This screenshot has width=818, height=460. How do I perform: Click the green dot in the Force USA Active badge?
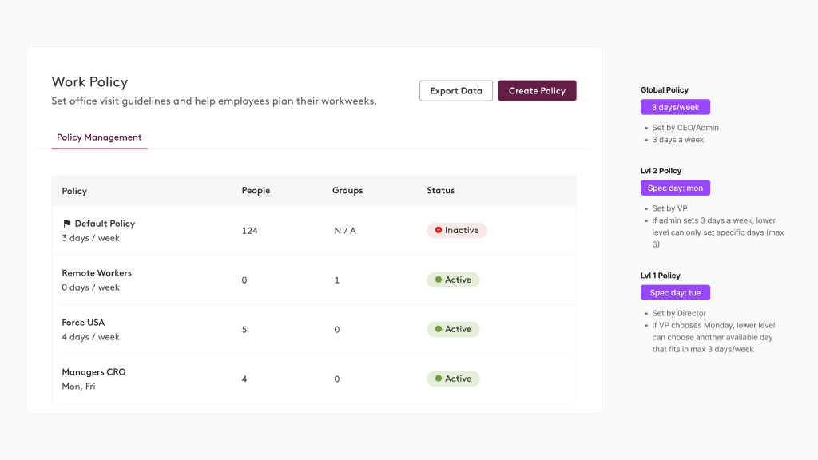438,330
